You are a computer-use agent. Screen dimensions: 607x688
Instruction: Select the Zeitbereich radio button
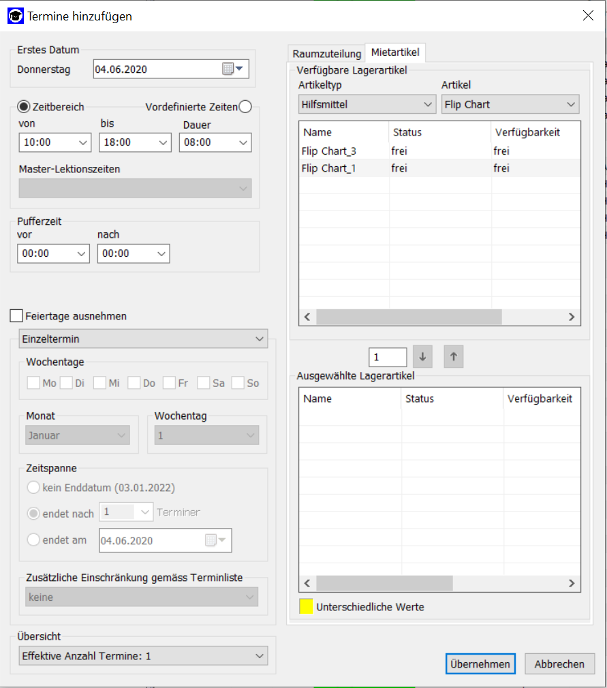(24, 106)
